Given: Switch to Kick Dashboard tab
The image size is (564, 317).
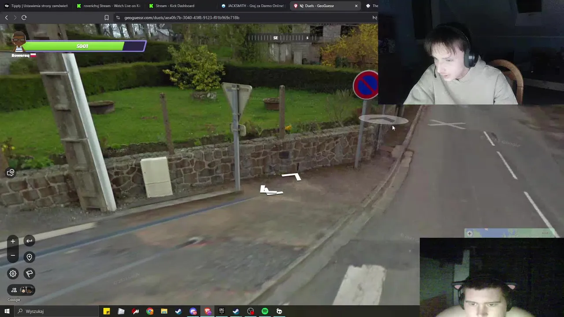Looking at the screenshot, I should coord(181,6).
